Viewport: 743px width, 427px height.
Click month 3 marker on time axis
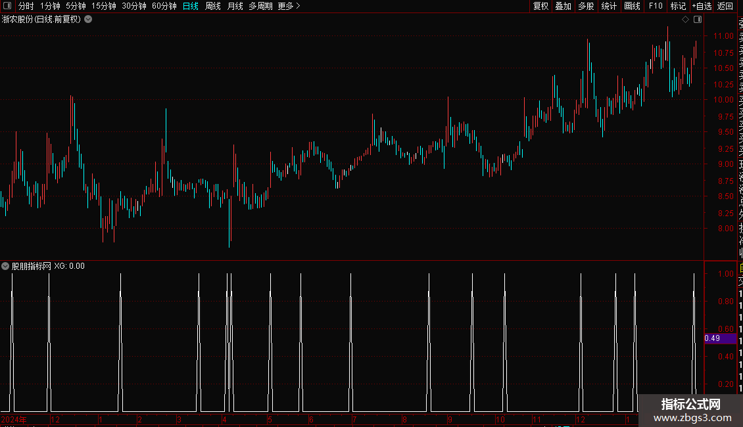179,419
